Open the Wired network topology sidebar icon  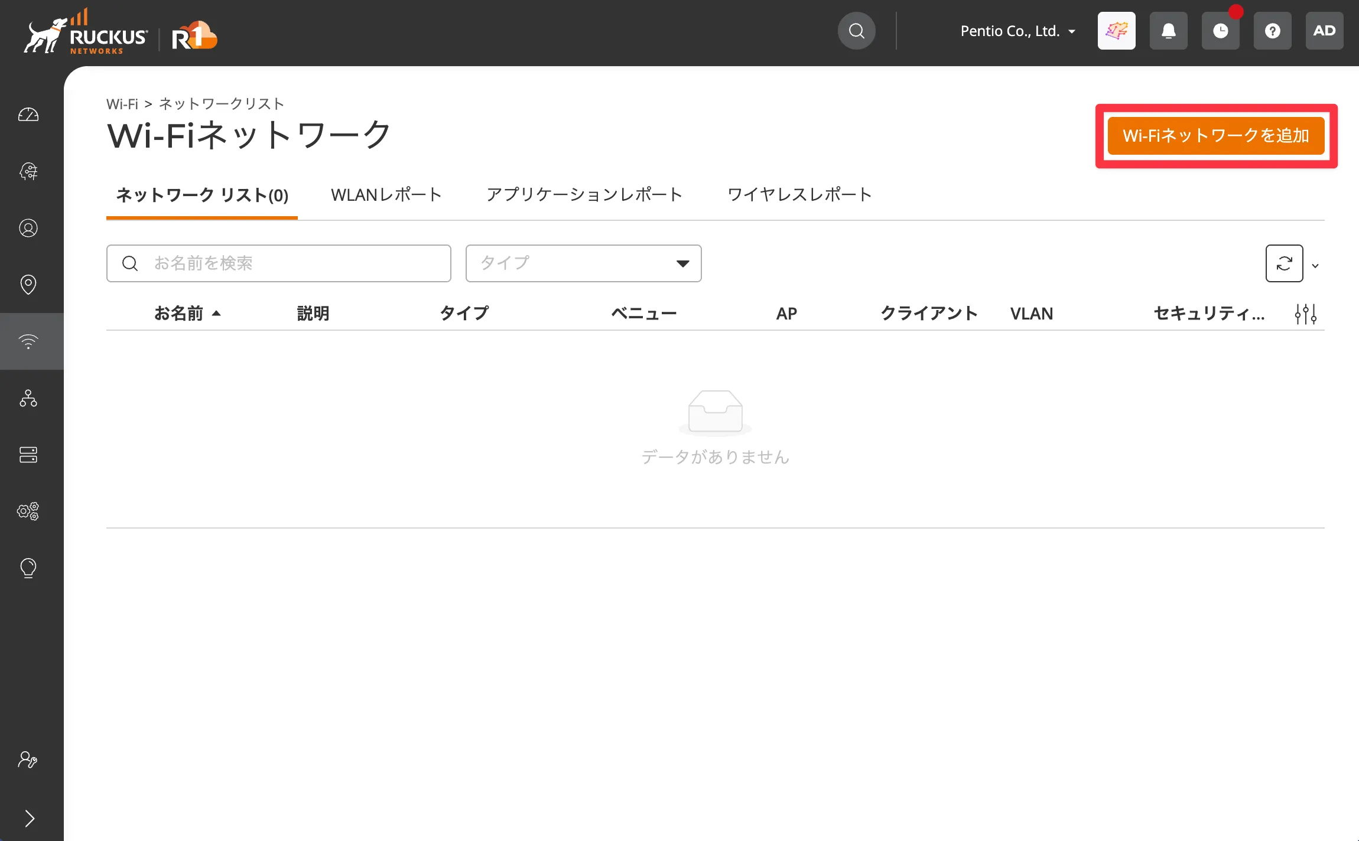tap(28, 398)
